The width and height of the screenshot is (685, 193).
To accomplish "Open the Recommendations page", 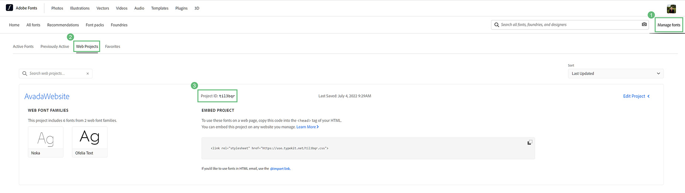I will pyautogui.click(x=63, y=25).
